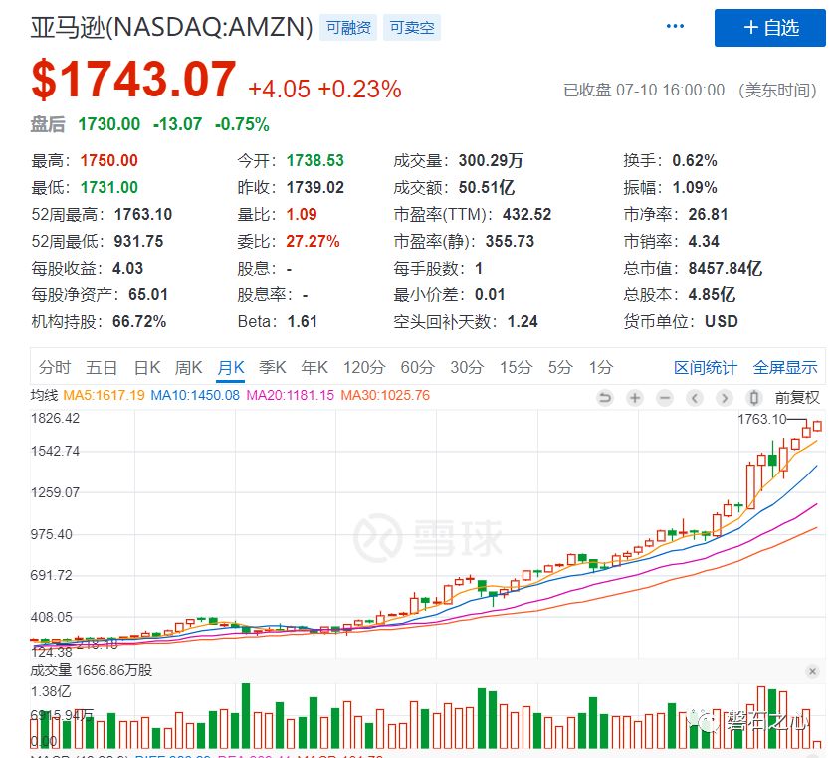Pan chart right with right arrow icon
The height and width of the screenshot is (758, 837).
tap(725, 398)
